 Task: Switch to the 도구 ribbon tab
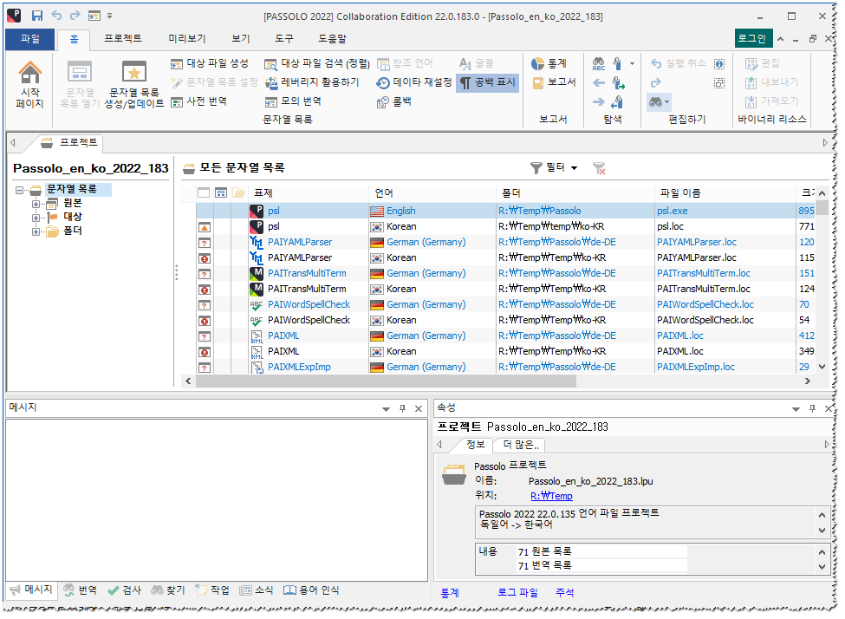tap(284, 39)
